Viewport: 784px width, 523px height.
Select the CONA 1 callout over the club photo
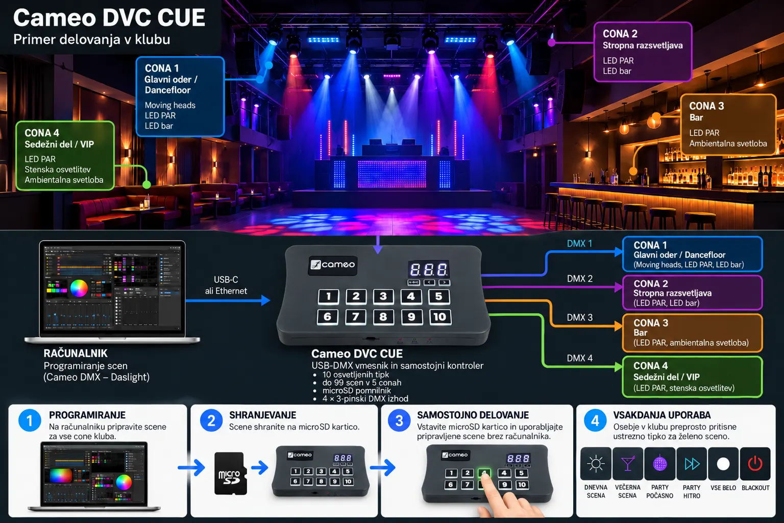[x=180, y=97]
